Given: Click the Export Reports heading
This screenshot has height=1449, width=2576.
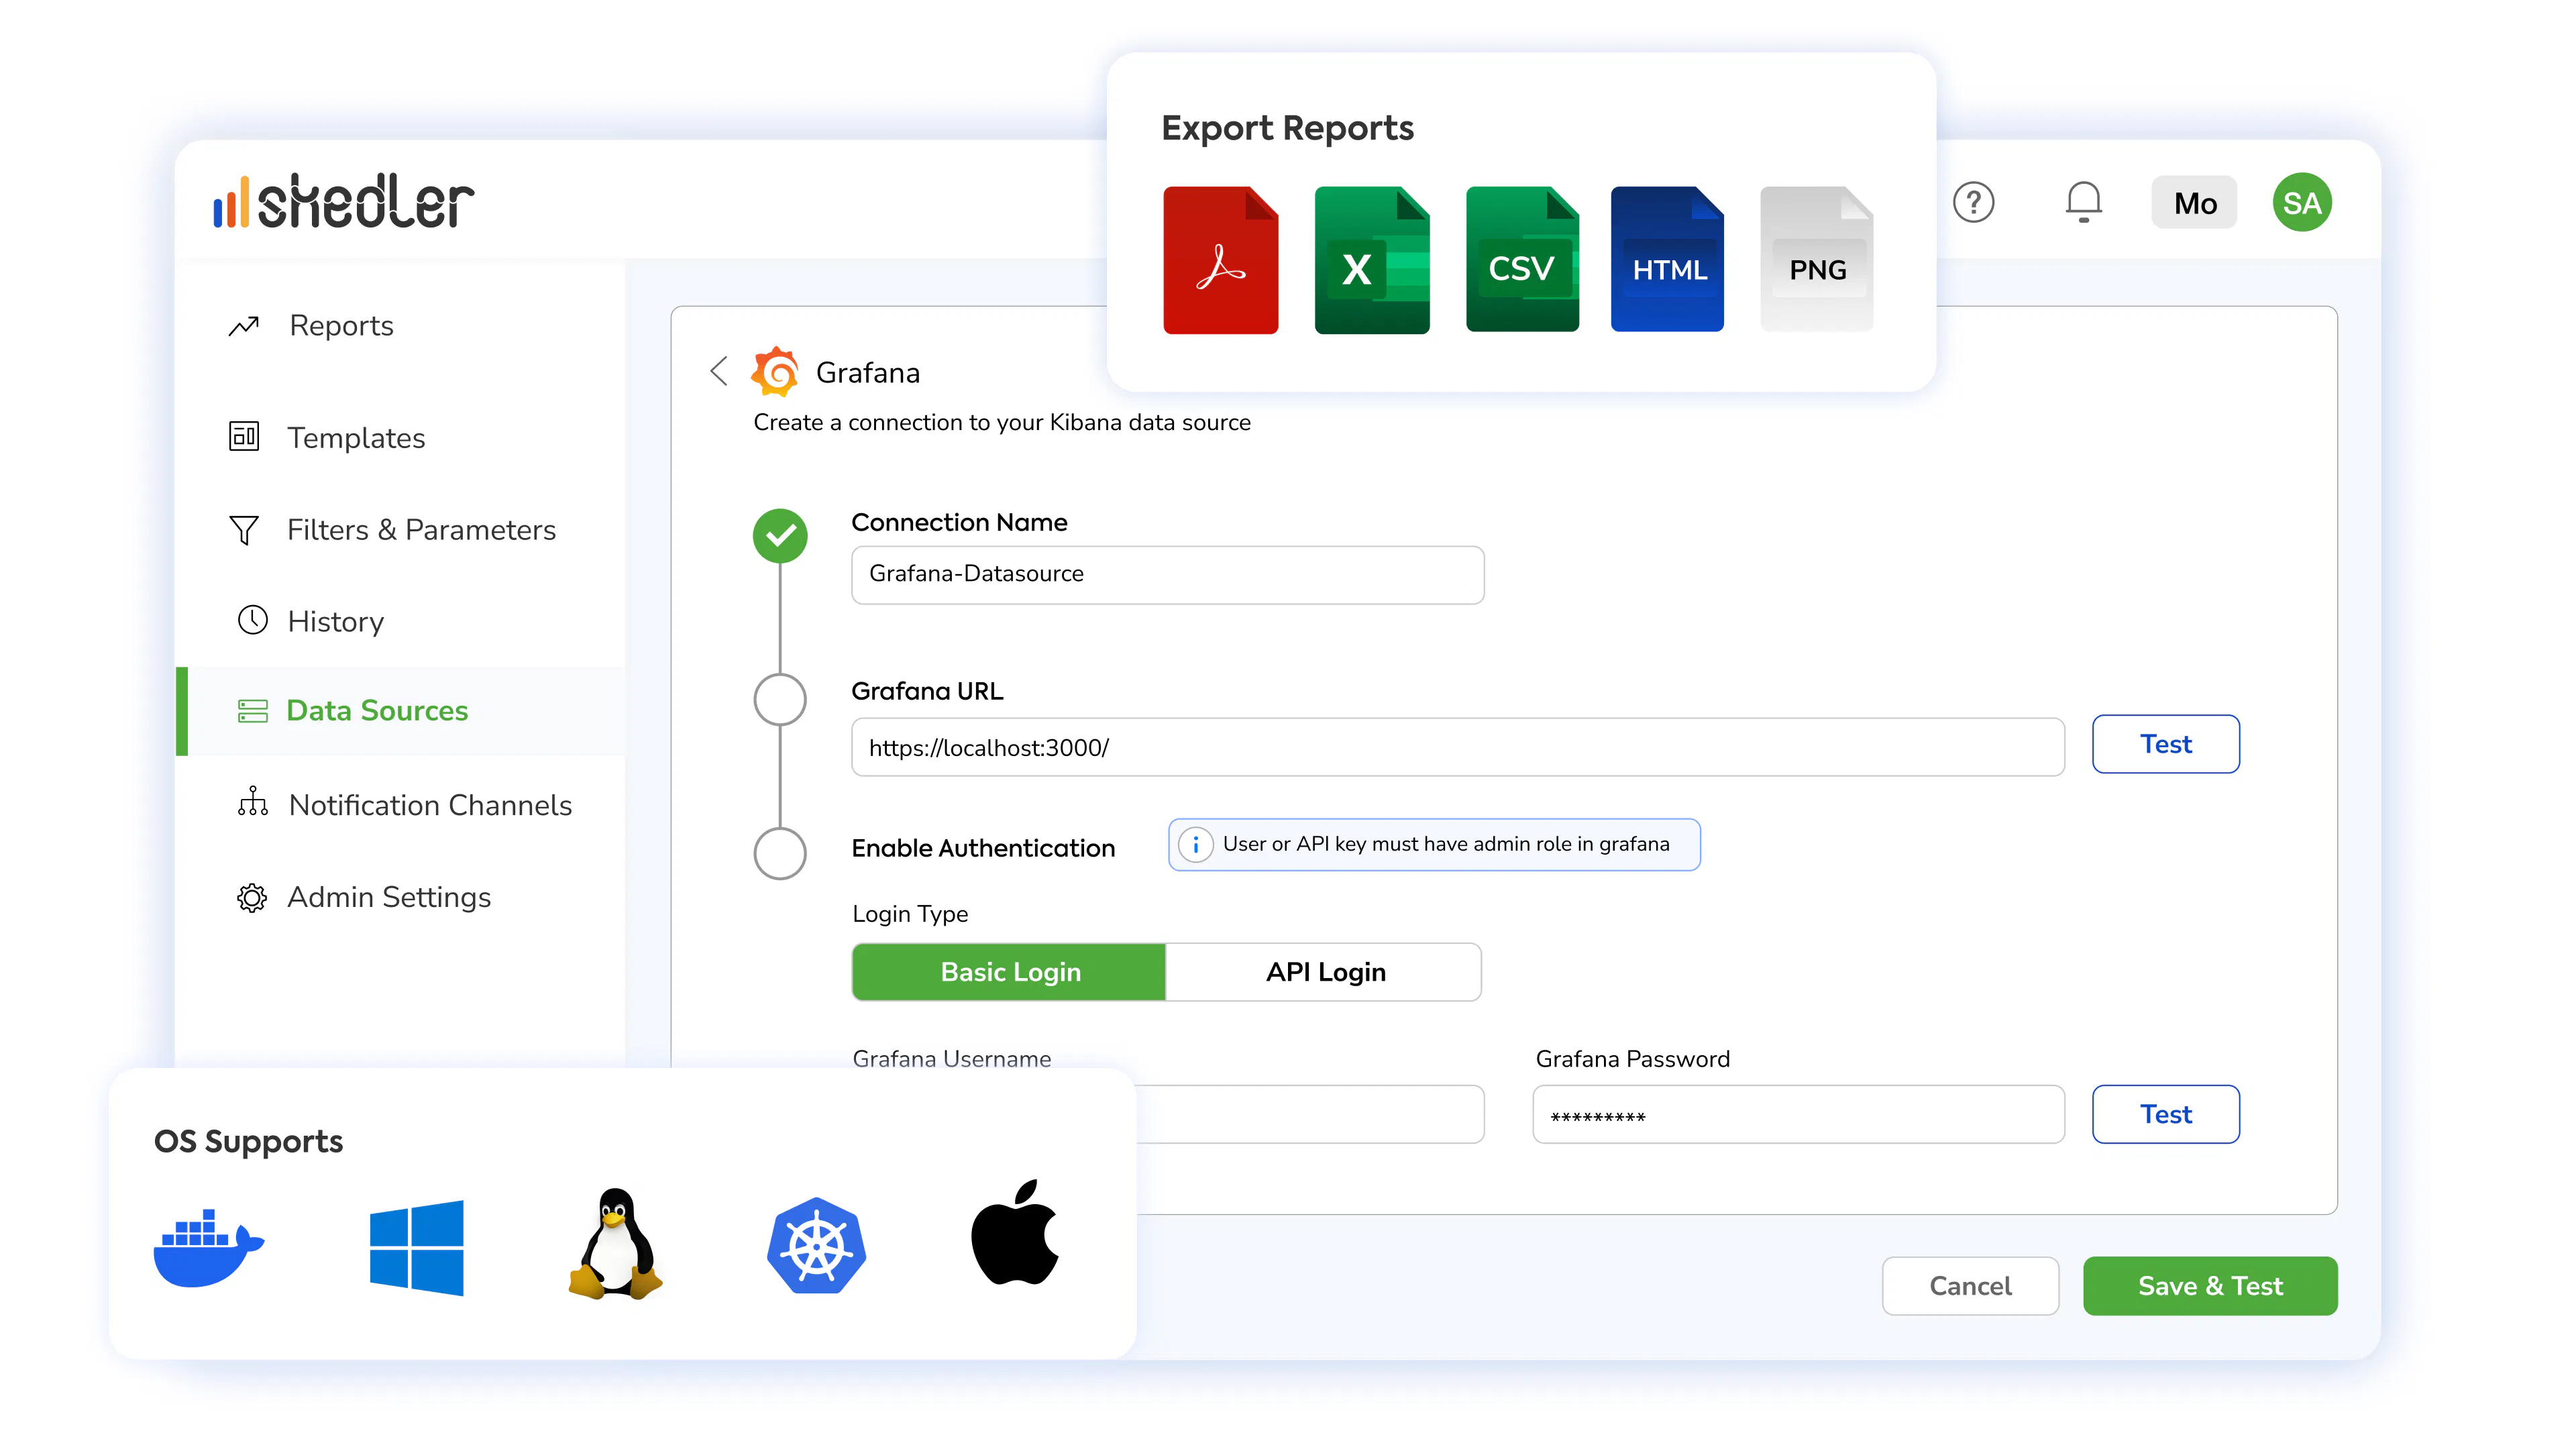Looking at the screenshot, I should point(1287,128).
